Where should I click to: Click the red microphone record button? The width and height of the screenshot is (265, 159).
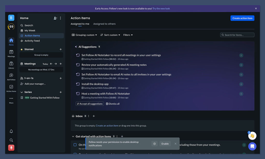(11, 148)
